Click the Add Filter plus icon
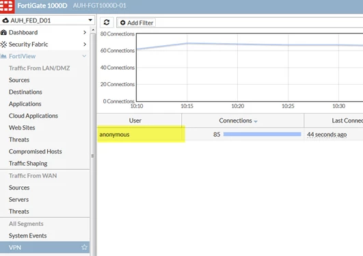 click(x=122, y=23)
